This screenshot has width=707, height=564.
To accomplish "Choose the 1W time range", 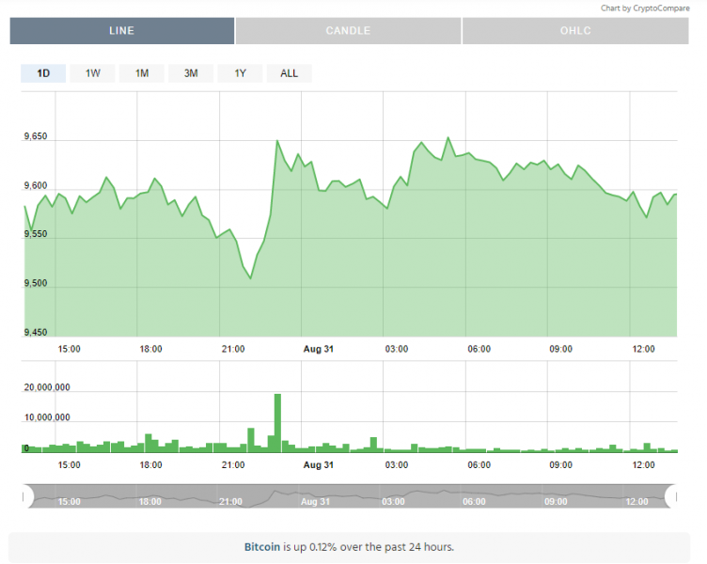I will click(92, 73).
